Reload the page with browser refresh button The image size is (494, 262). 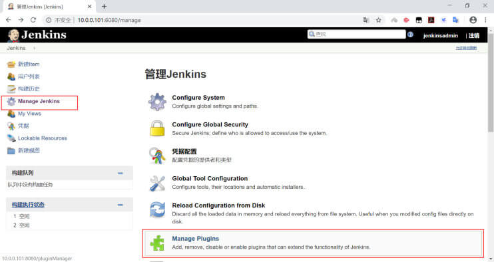(x=33, y=20)
